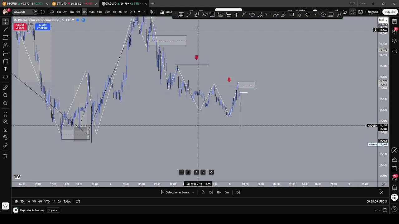Open the Fibonacci tools in left sidebar
The image size is (399, 224).
(x=5, y=38)
